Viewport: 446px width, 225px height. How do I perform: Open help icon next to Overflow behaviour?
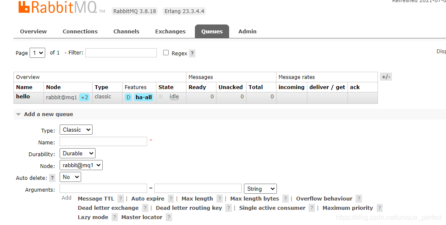click(x=359, y=199)
